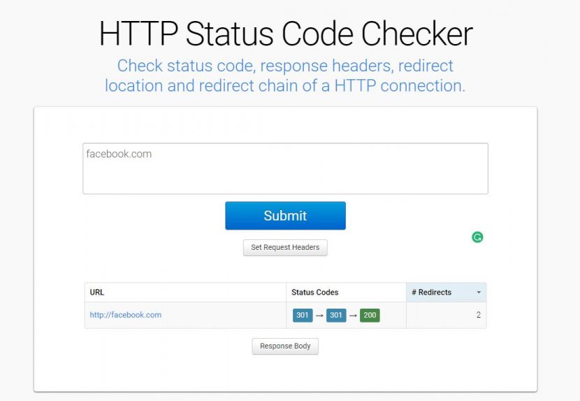Click the first 301 status badge
The image size is (580, 401).
tap(303, 316)
